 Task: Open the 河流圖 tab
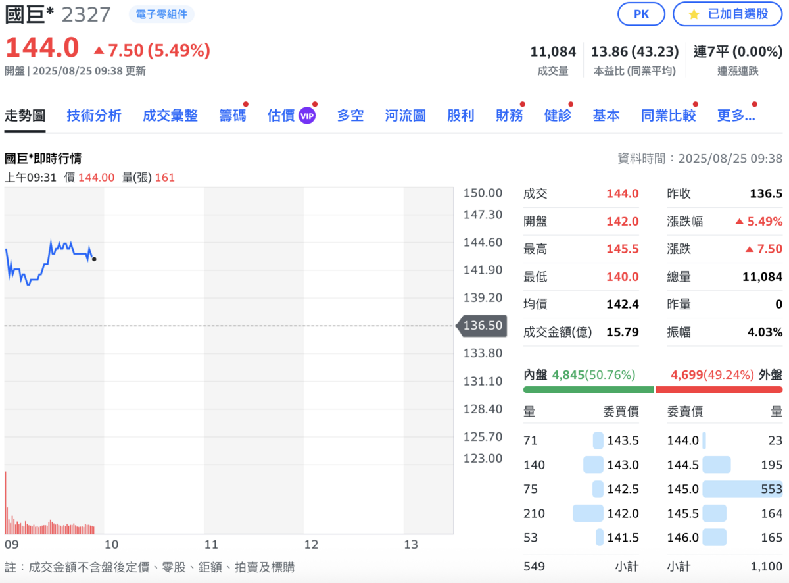[406, 116]
